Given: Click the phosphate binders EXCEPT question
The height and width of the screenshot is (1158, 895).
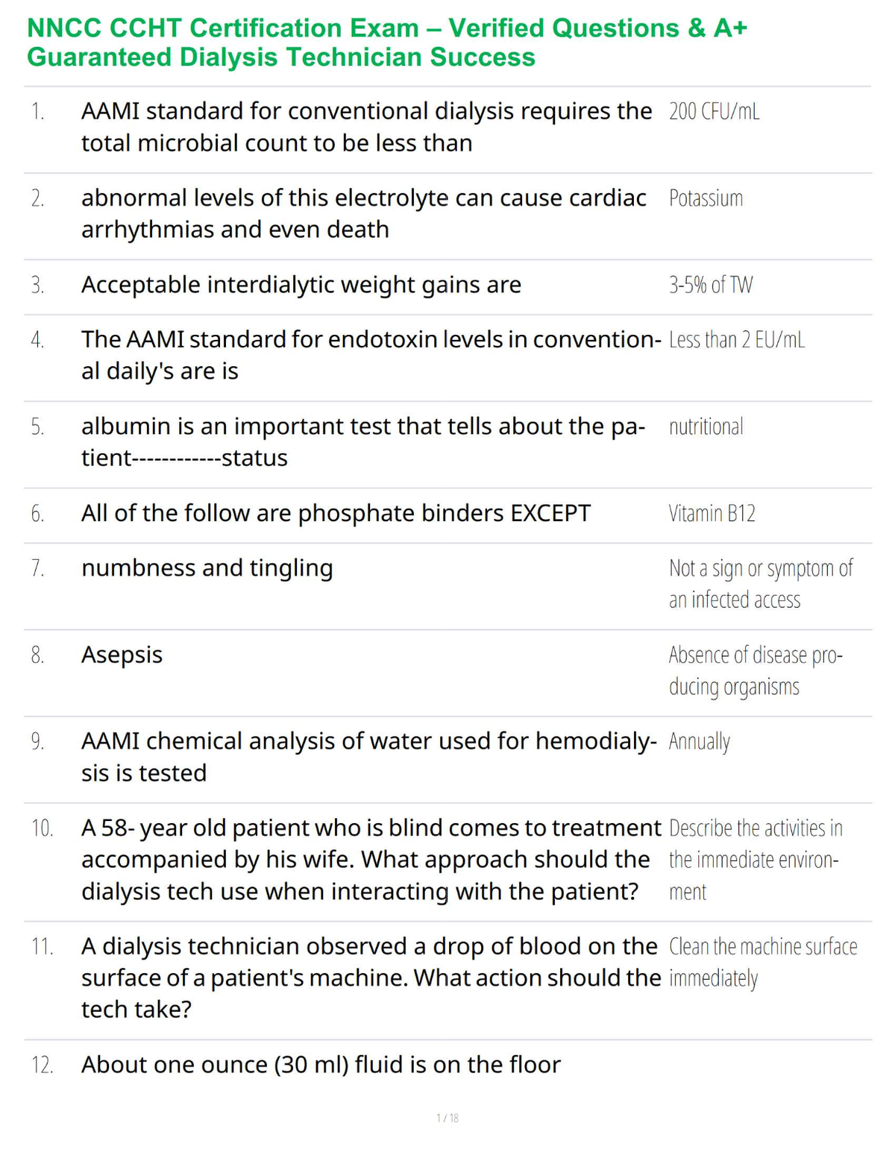Looking at the screenshot, I should click(x=336, y=513).
